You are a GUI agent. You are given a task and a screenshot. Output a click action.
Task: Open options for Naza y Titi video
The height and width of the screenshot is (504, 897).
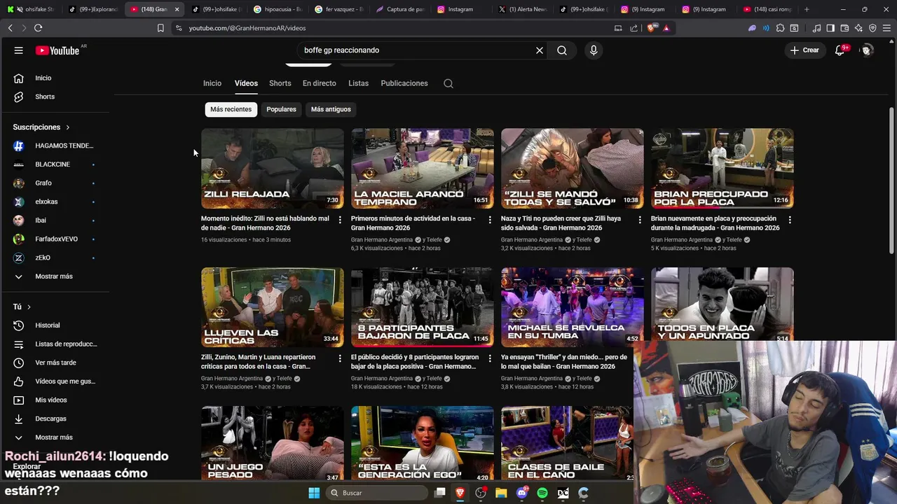(x=640, y=220)
